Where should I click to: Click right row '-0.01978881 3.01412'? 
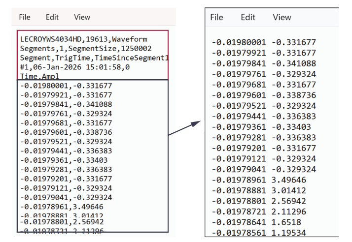[259, 190]
